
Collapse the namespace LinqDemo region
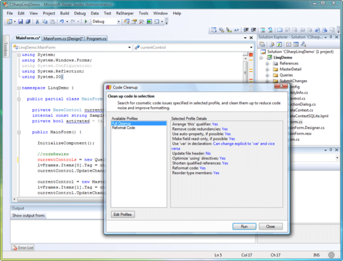pyautogui.click(x=19, y=88)
